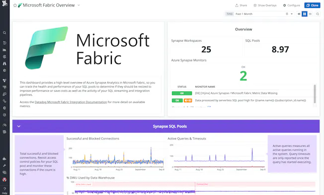Click the % DWU Used by Data Warehouse title
The image size is (324, 195).
[90, 178]
